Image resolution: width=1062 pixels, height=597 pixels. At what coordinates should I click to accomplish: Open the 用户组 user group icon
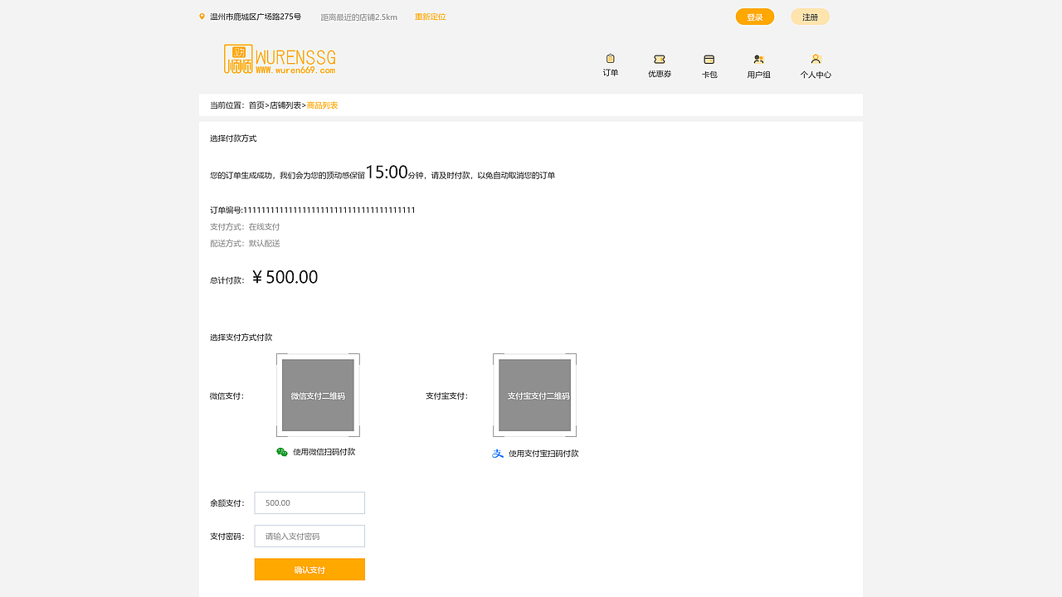[x=758, y=59]
